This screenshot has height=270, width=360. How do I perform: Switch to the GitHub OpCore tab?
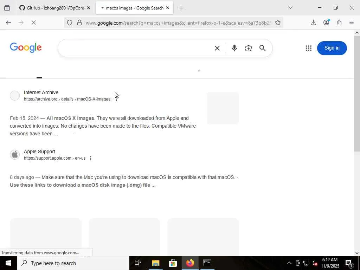[55, 8]
